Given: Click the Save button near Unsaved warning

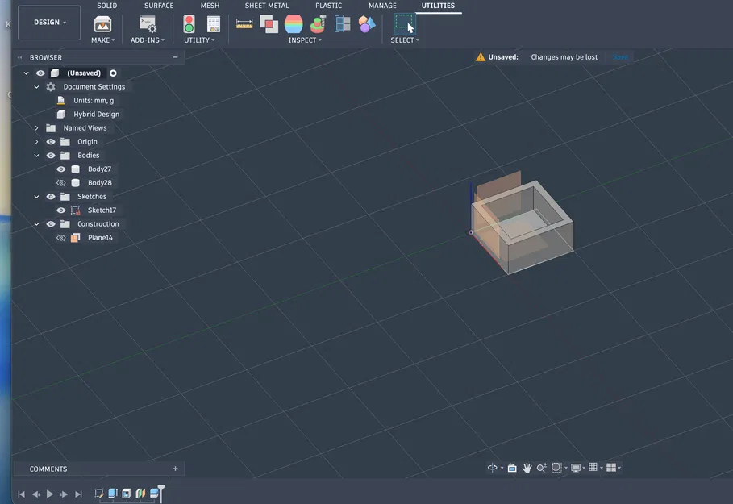Looking at the screenshot, I should [x=620, y=56].
